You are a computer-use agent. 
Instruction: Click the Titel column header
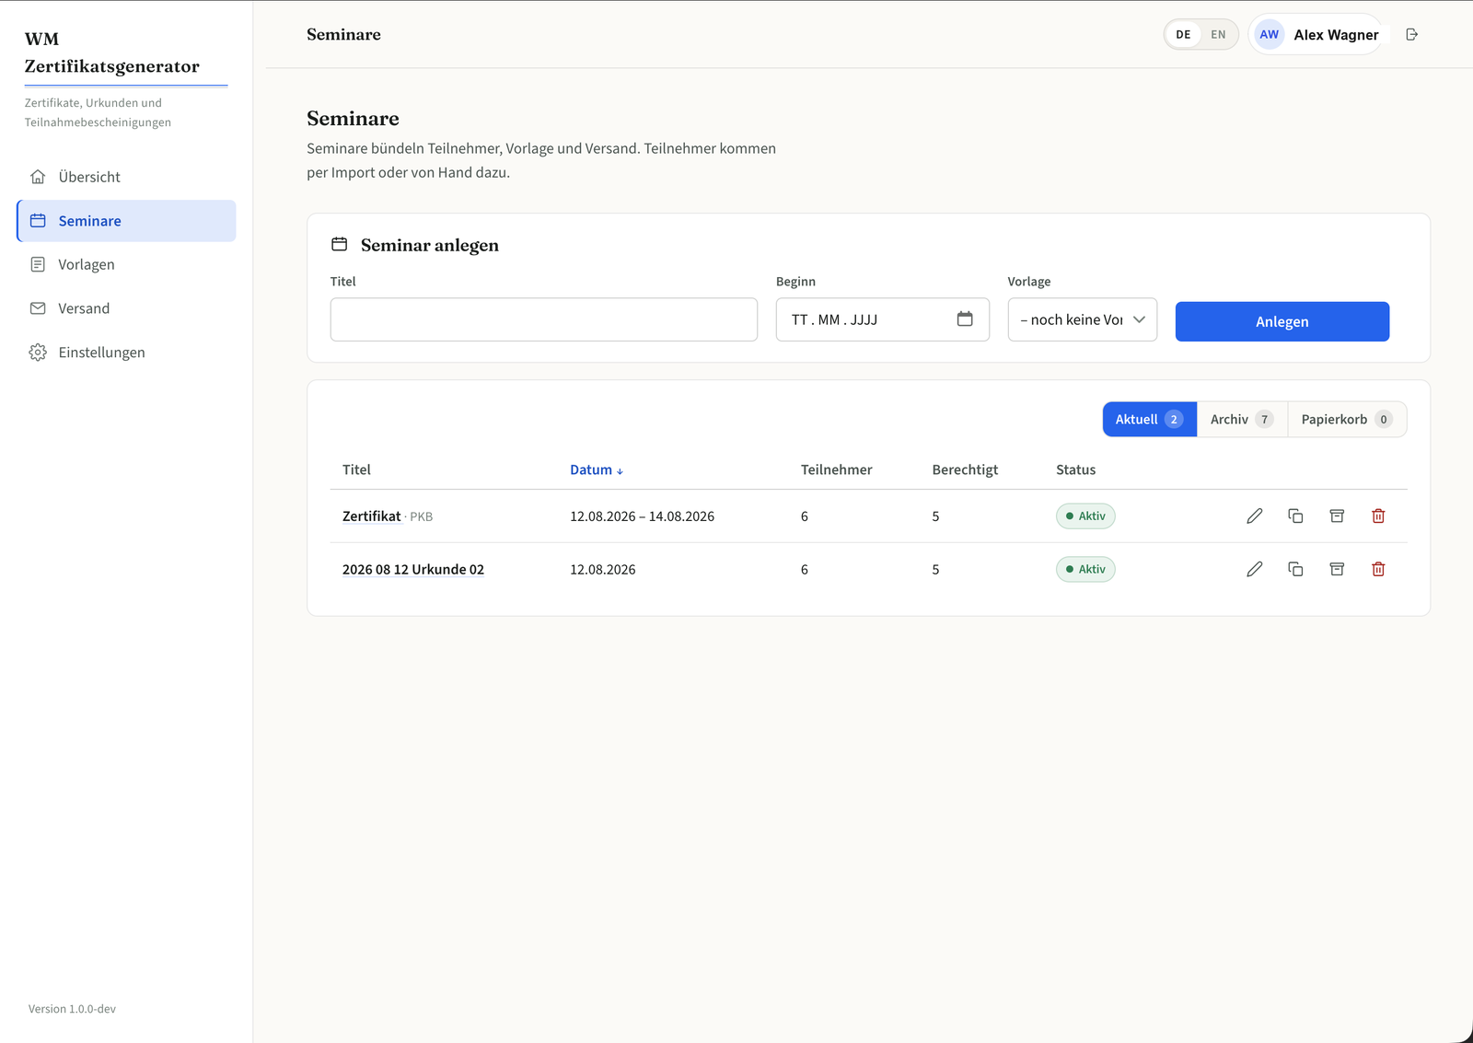356,469
